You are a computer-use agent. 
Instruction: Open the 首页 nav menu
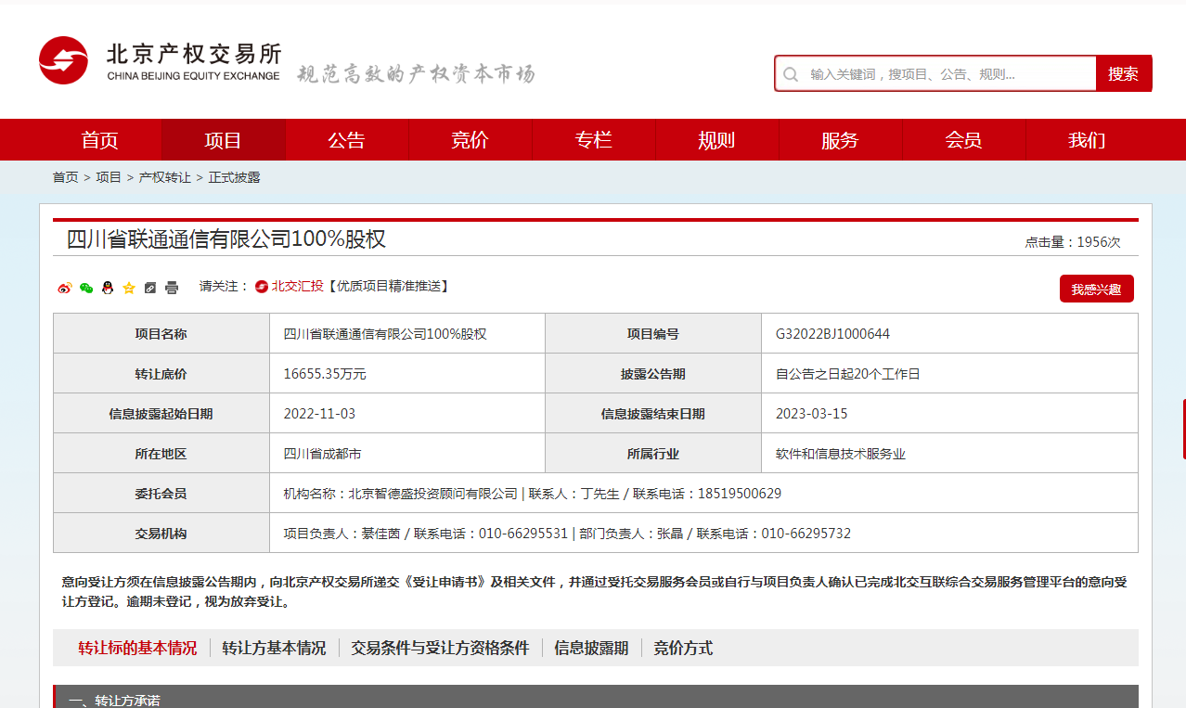coord(100,140)
